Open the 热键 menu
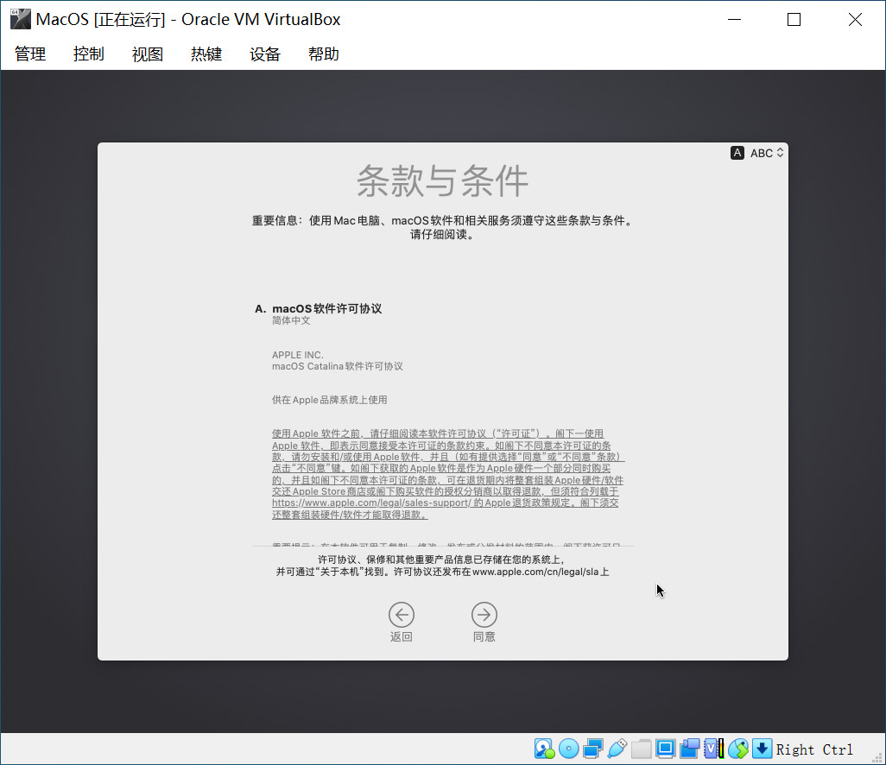Viewport: 886px width, 765px height. coord(206,54)
